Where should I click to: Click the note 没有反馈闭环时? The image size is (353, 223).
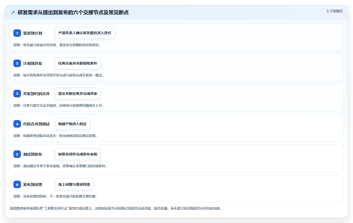point(55,196)
